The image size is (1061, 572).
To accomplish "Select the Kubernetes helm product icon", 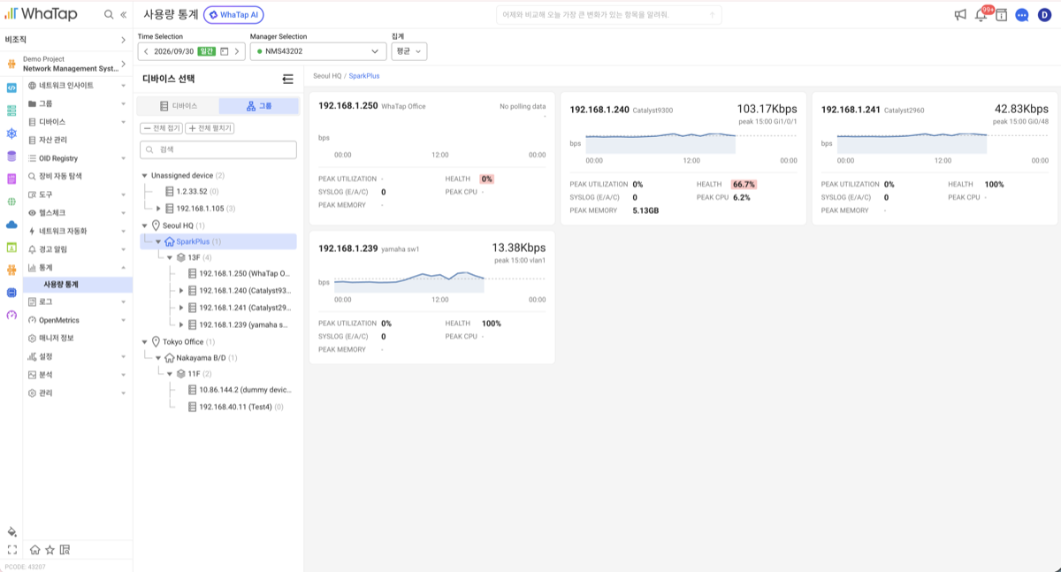I will point(11,133).
